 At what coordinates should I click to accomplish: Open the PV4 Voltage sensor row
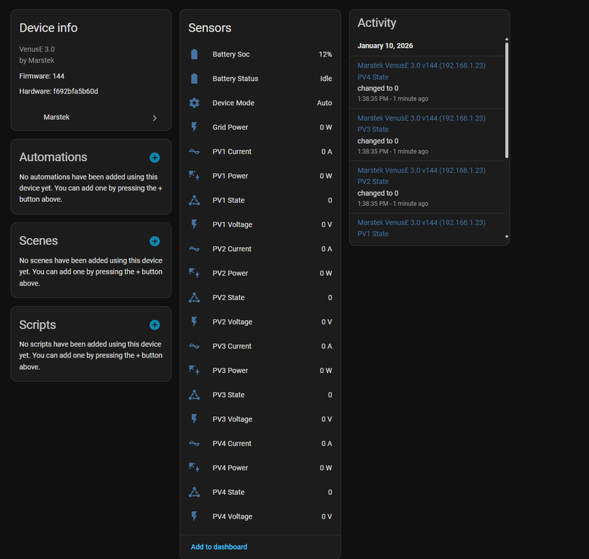260,516
